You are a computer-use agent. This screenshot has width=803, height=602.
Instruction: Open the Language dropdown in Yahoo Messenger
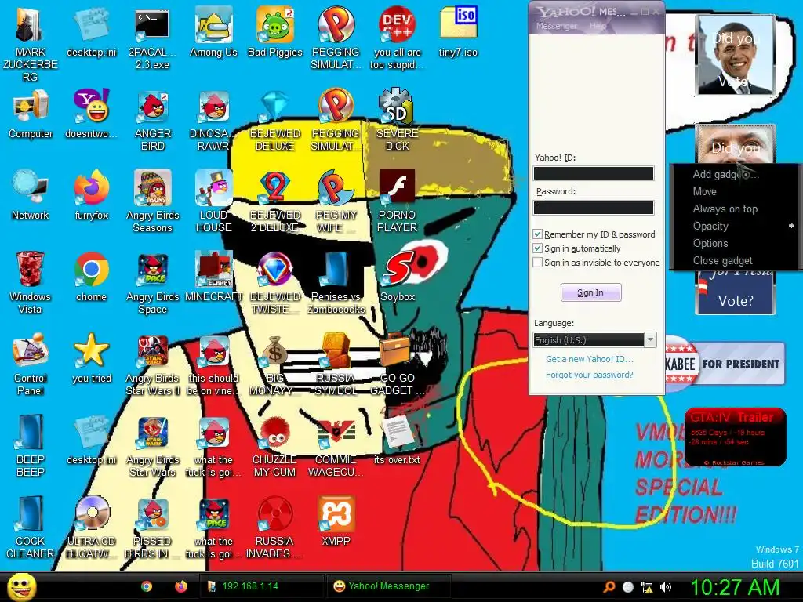coord(650,340)
